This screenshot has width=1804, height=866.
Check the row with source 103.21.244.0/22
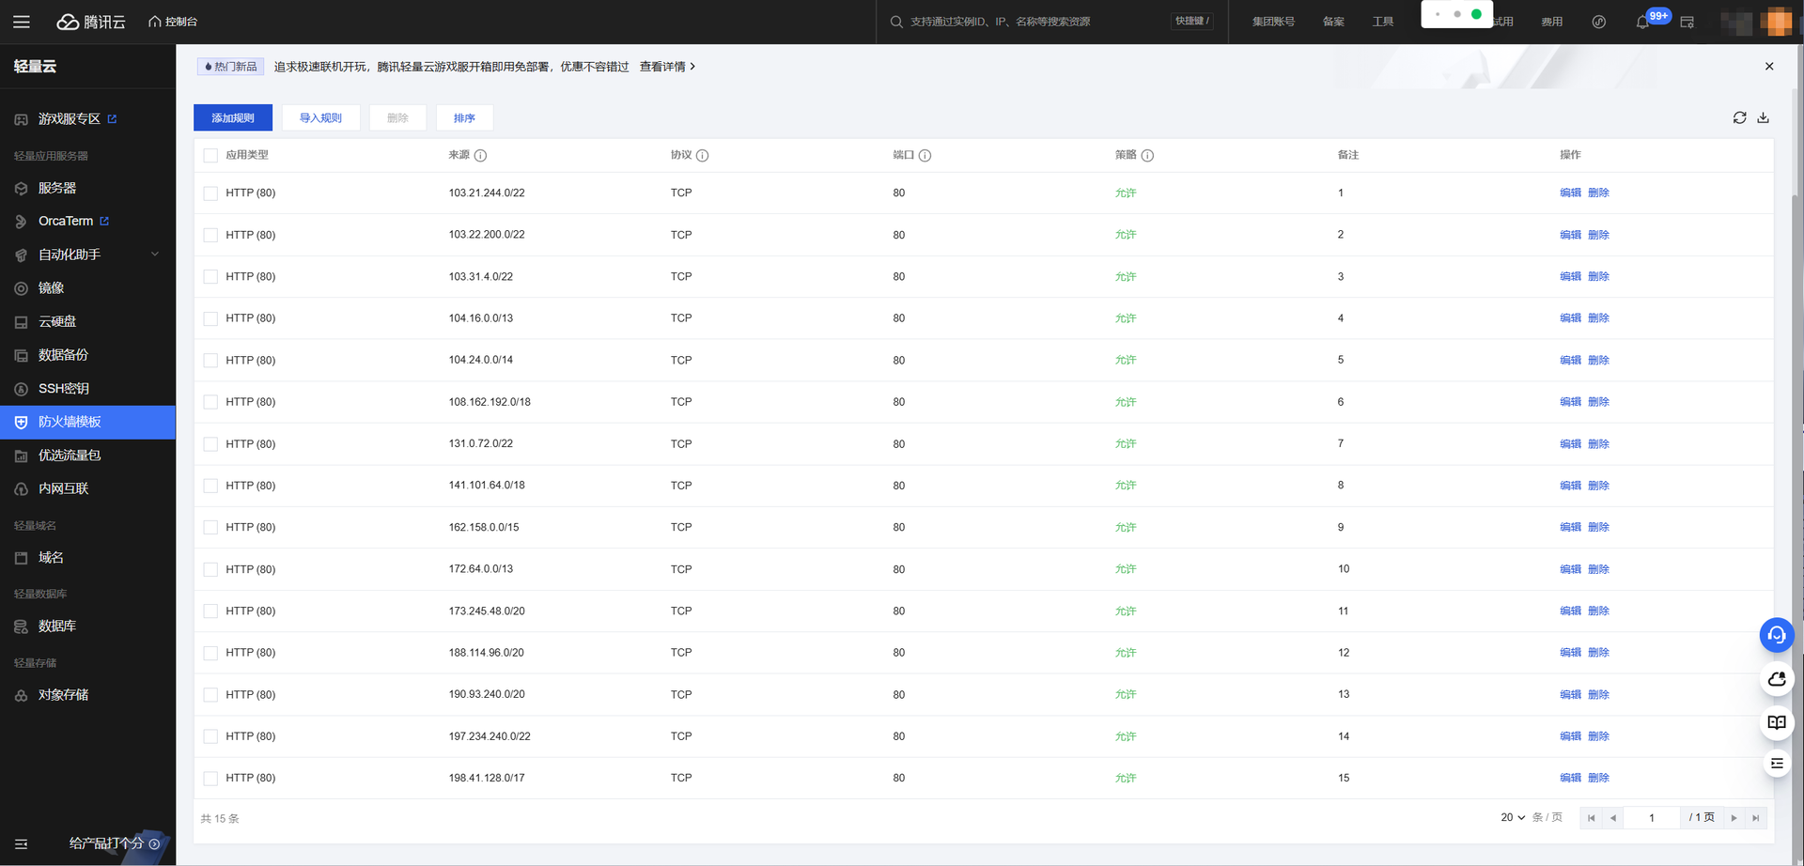pyautogui.click(x=210, y=193)
